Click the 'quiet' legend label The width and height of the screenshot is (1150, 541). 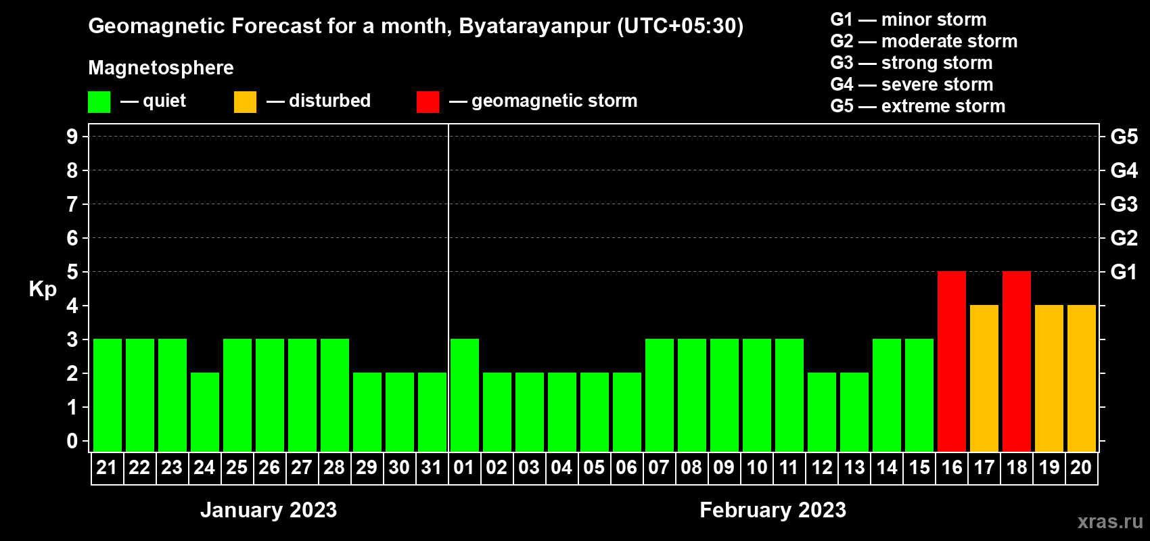164,101
